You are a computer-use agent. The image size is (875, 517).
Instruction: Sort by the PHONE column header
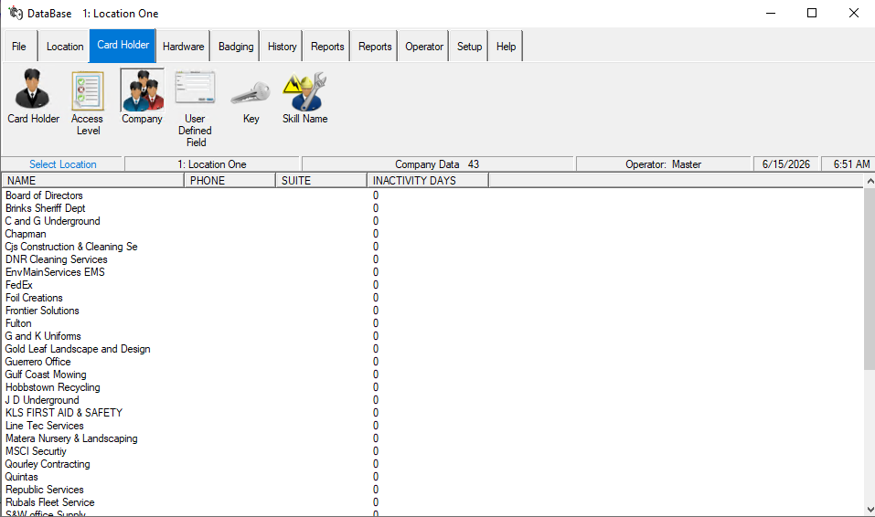point(229,180)
